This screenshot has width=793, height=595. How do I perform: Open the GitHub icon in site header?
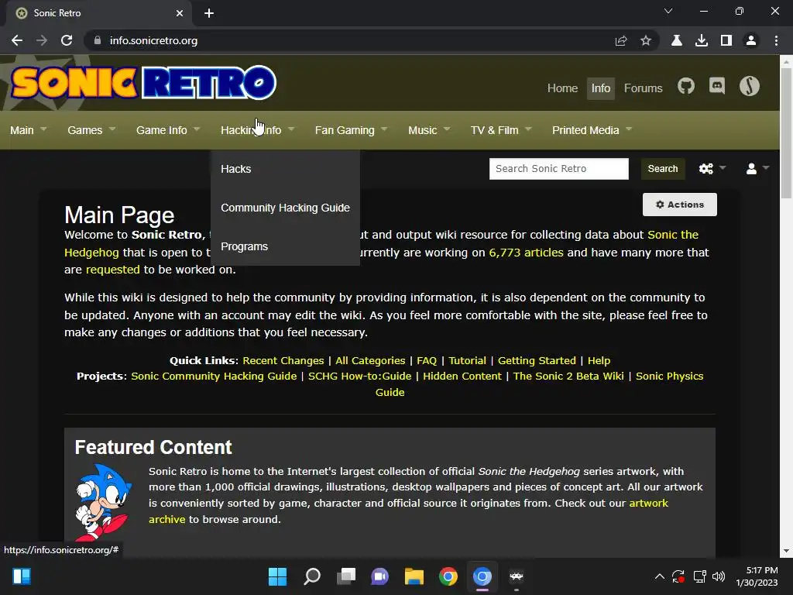[x=686, y=87]
